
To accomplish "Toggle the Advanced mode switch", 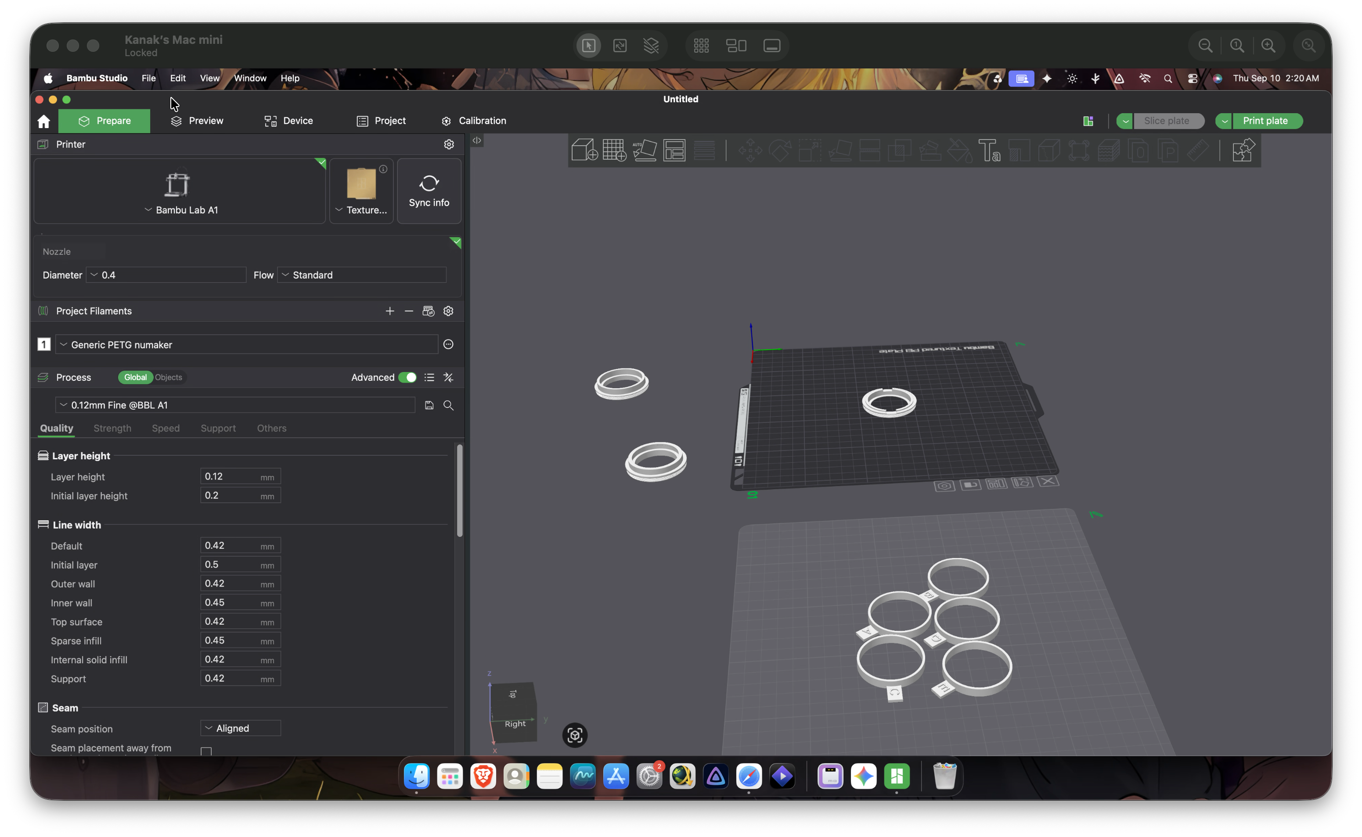I will 407,377.
